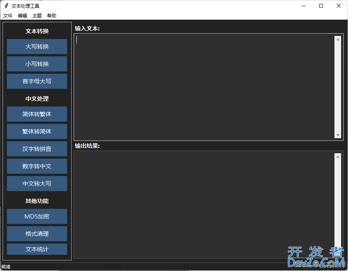Click the 格式清理 button
Viewport: 348px width, 271px height.
[37, 234]
